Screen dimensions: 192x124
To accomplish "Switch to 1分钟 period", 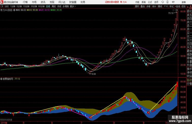I will coord(13,6).
